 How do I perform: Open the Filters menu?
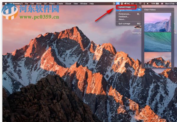52,4
